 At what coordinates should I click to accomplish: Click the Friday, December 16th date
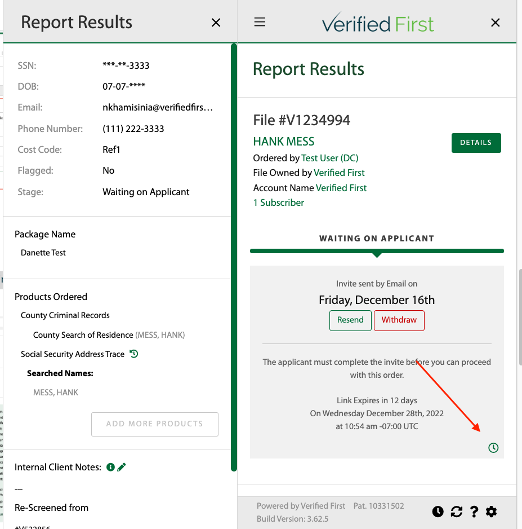tap(377, 300)
